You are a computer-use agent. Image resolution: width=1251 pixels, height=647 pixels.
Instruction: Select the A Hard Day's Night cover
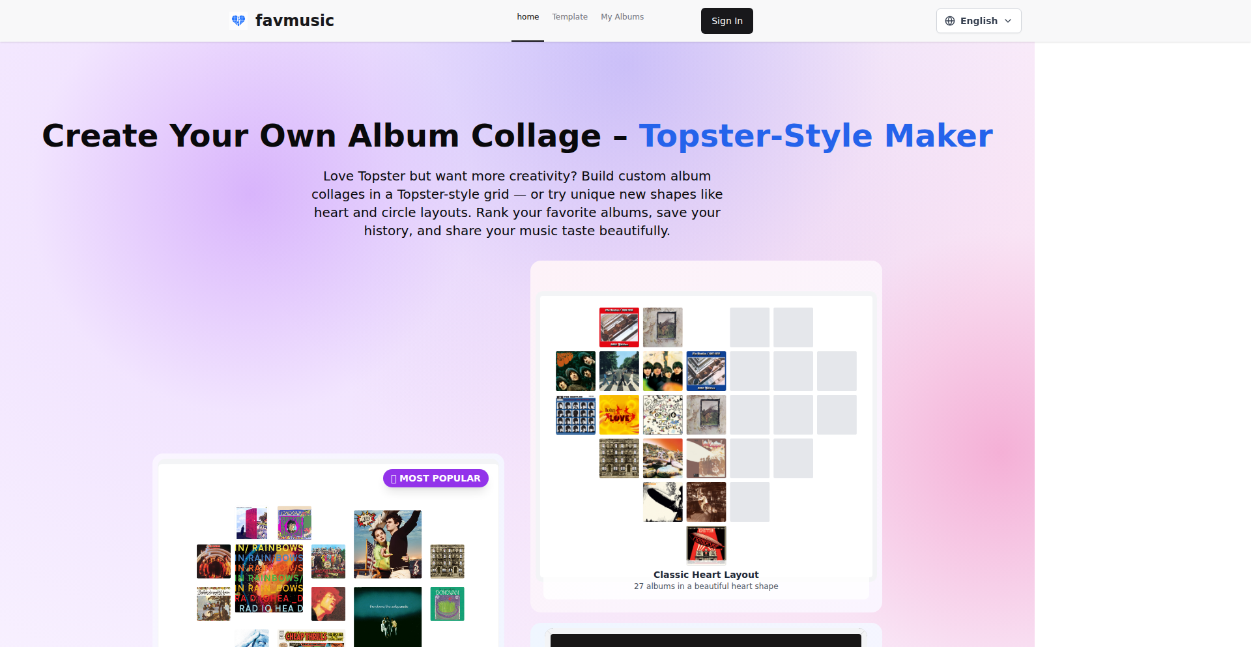[575, 414]
